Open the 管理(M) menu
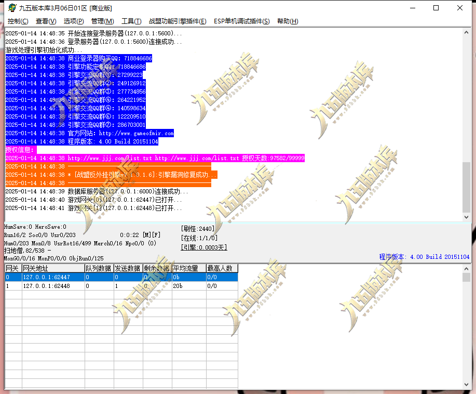This screenshot has width=476, height=394. (103, 21)
